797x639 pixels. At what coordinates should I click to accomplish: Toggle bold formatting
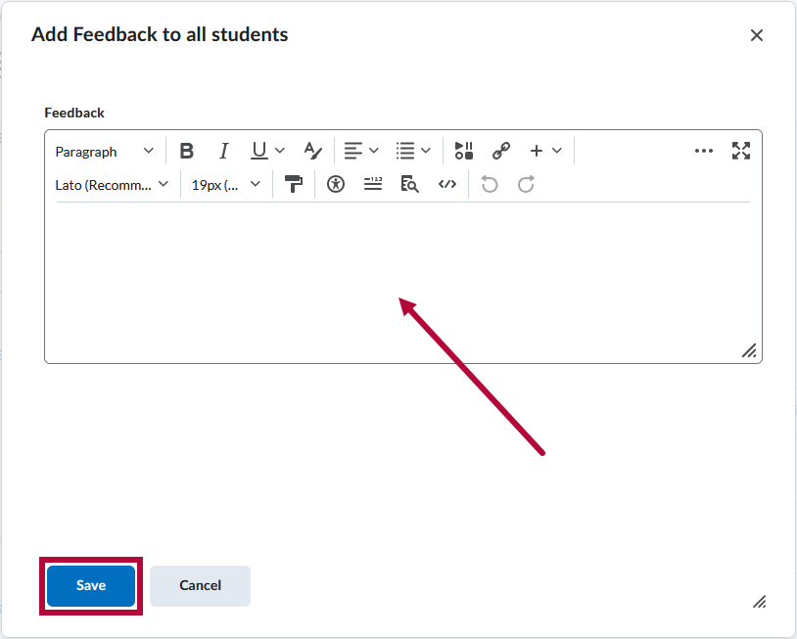(x=187, y=151)
